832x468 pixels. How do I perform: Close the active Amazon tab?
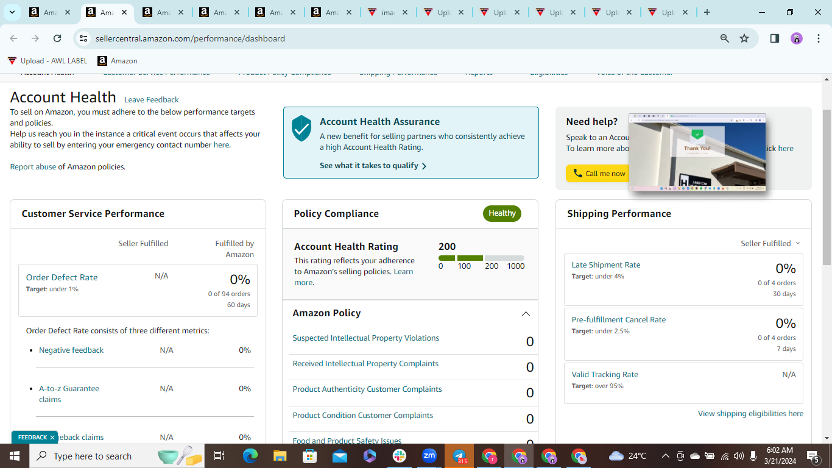124,12
